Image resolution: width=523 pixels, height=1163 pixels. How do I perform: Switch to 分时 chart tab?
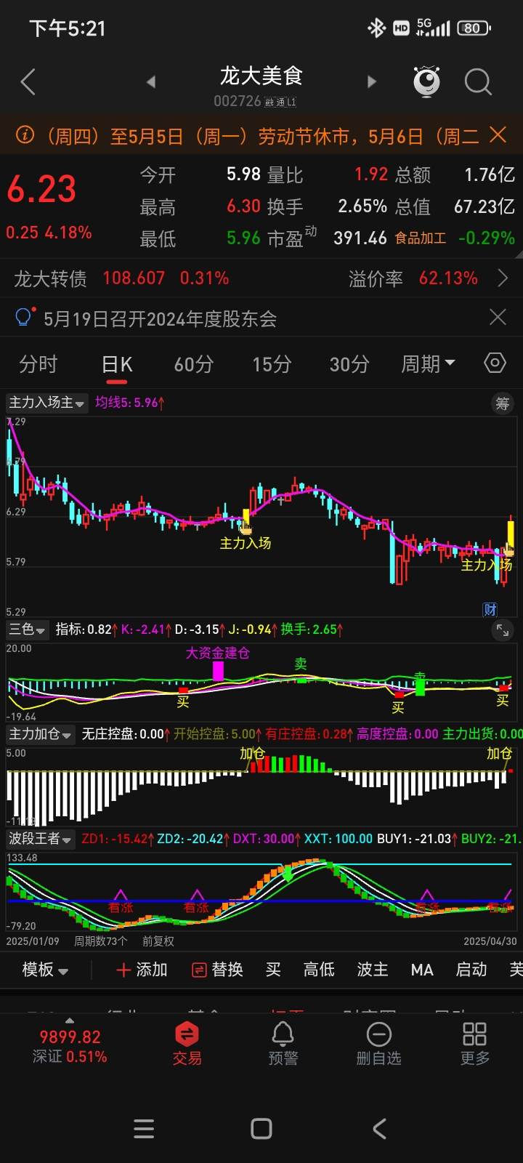38,364
